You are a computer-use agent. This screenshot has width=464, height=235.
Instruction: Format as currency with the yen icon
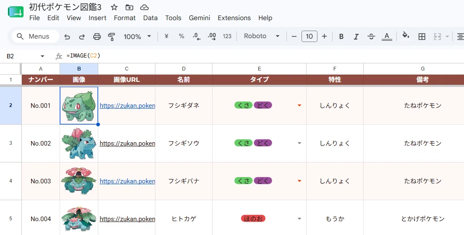(166, 36)
